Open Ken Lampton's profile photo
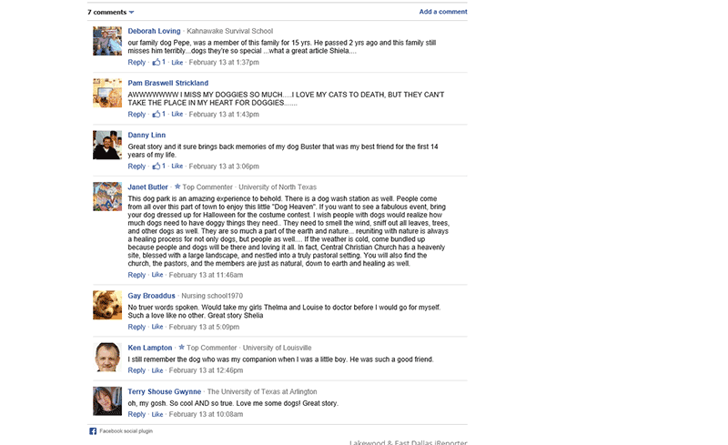Image resolution: width=728 pixels, height=445 pixels. [107, 357]
